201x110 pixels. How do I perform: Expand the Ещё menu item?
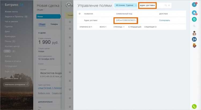click(x=7, y=71)
